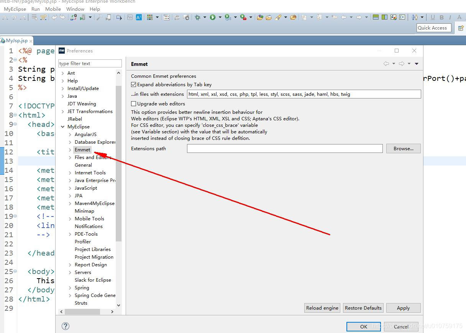
Task: Open the Mobile menu
Action: coord(53,9)
